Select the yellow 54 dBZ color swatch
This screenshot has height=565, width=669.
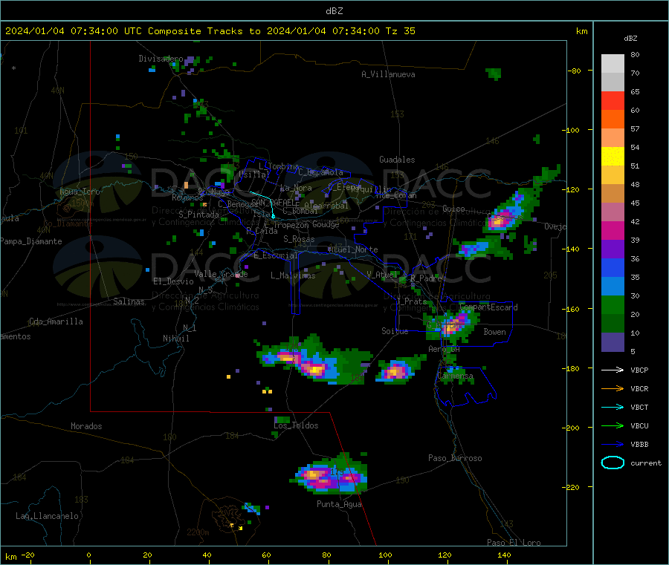click(x=613, y=157)
